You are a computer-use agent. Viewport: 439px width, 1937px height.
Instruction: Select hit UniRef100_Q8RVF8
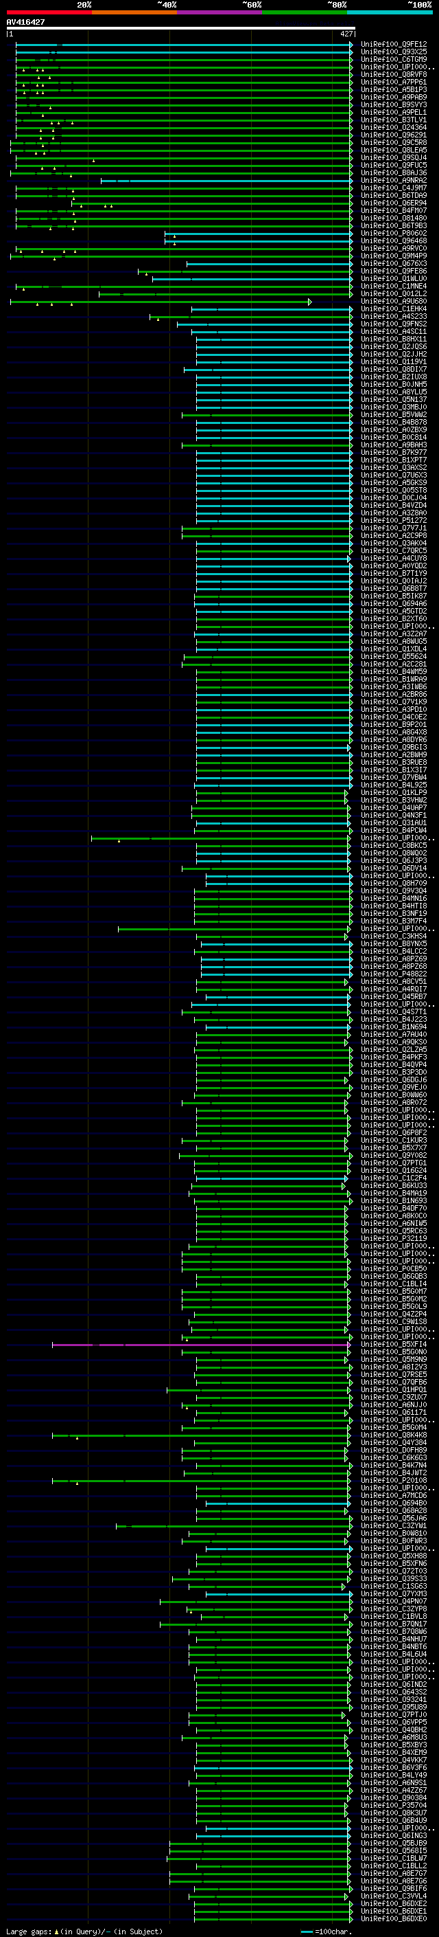pos(394,75)
